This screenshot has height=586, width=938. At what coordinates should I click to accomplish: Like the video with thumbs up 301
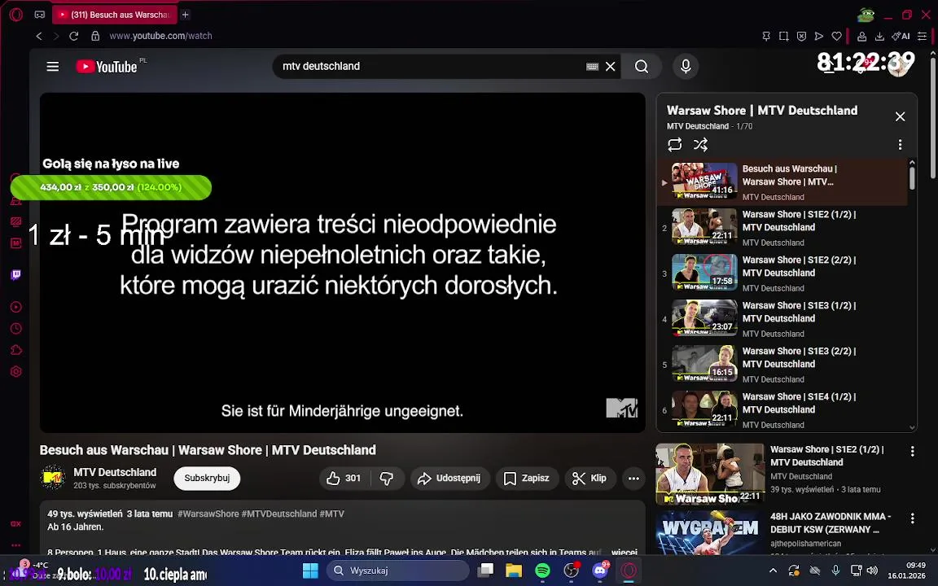click(x=344, y=478)
